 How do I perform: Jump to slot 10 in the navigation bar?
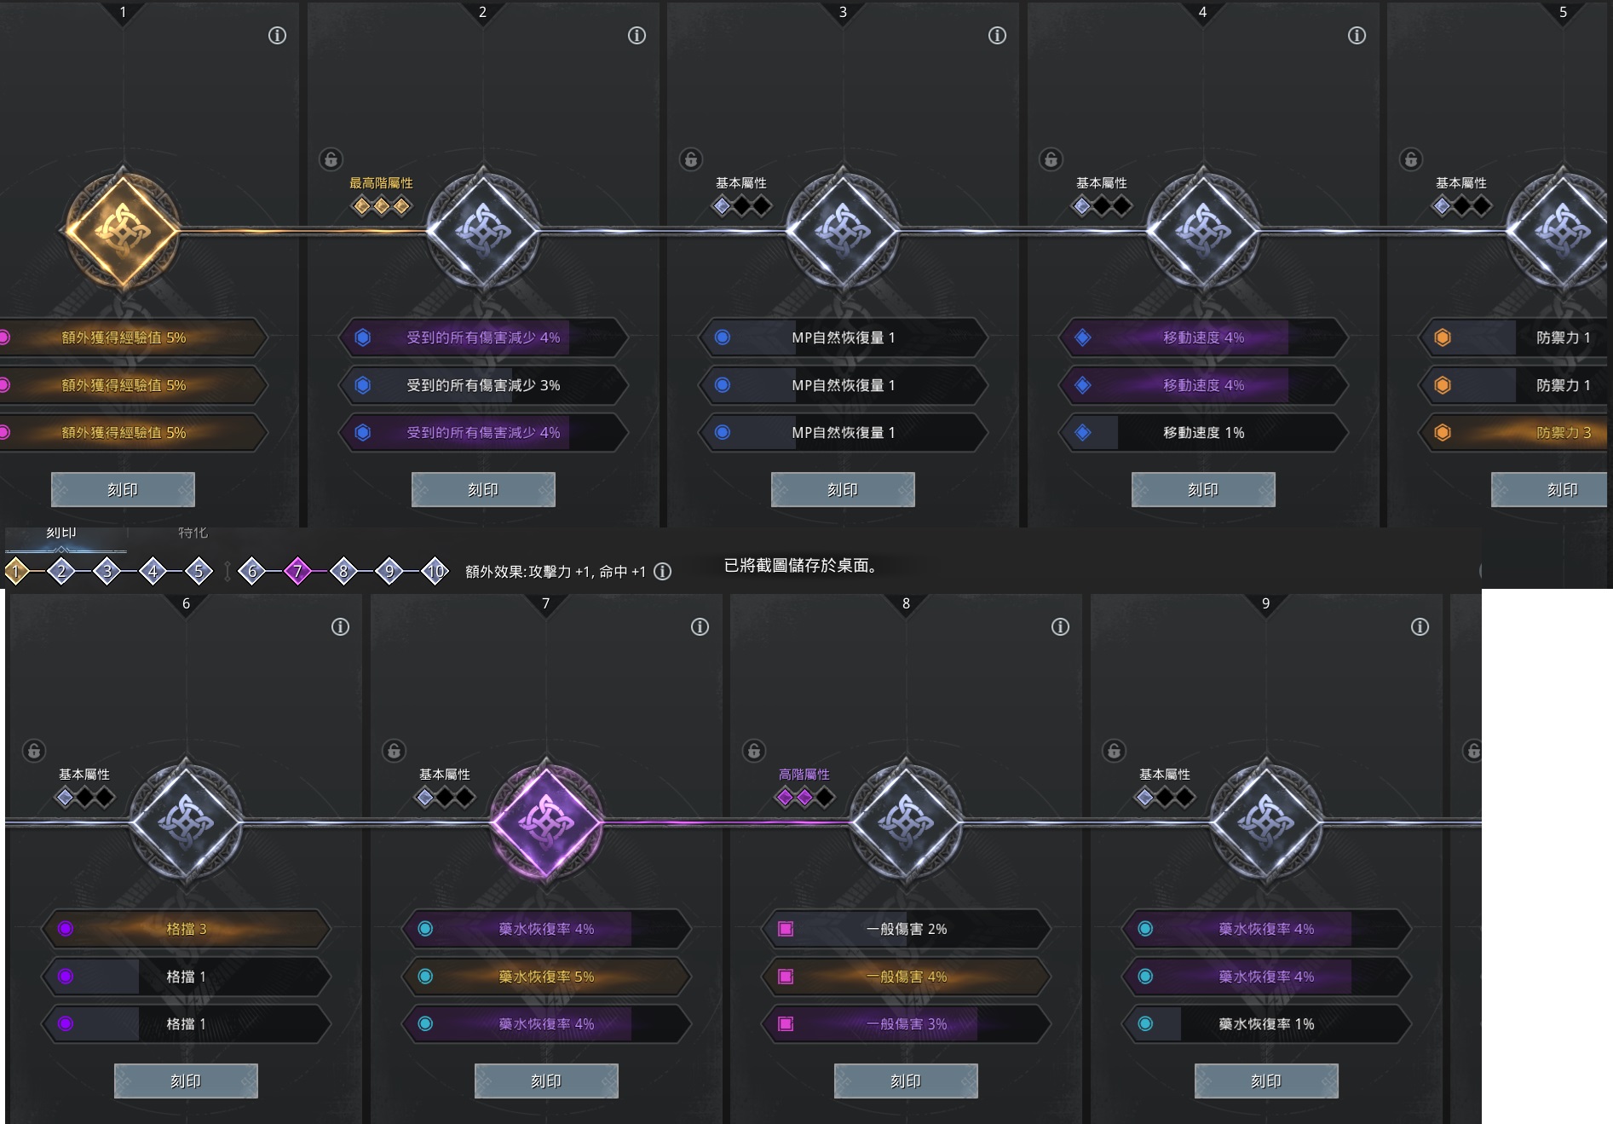point(435,572)
